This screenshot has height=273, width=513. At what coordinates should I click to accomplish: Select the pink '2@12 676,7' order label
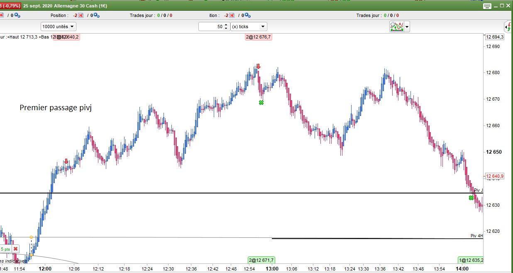259,37
